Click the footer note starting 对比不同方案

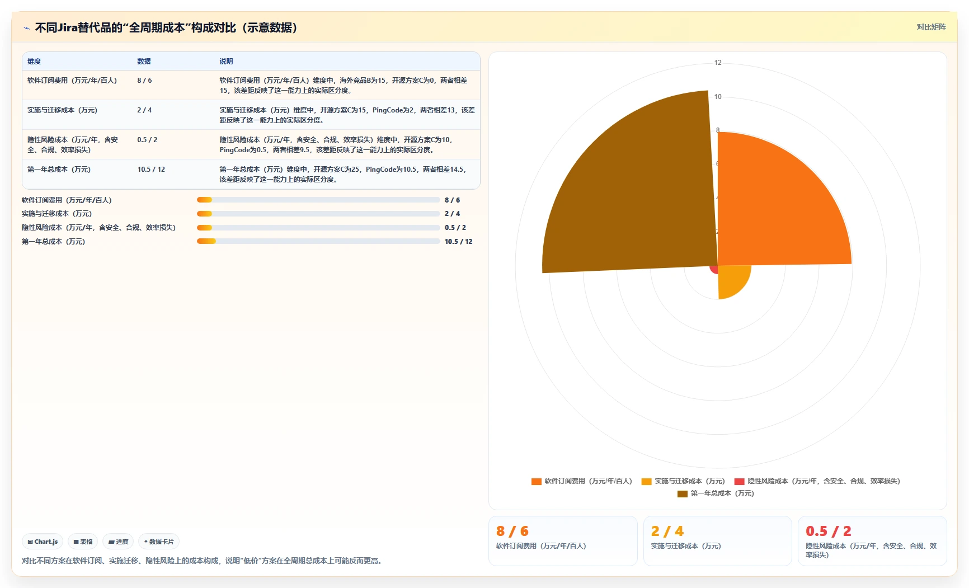click(203, 561)
